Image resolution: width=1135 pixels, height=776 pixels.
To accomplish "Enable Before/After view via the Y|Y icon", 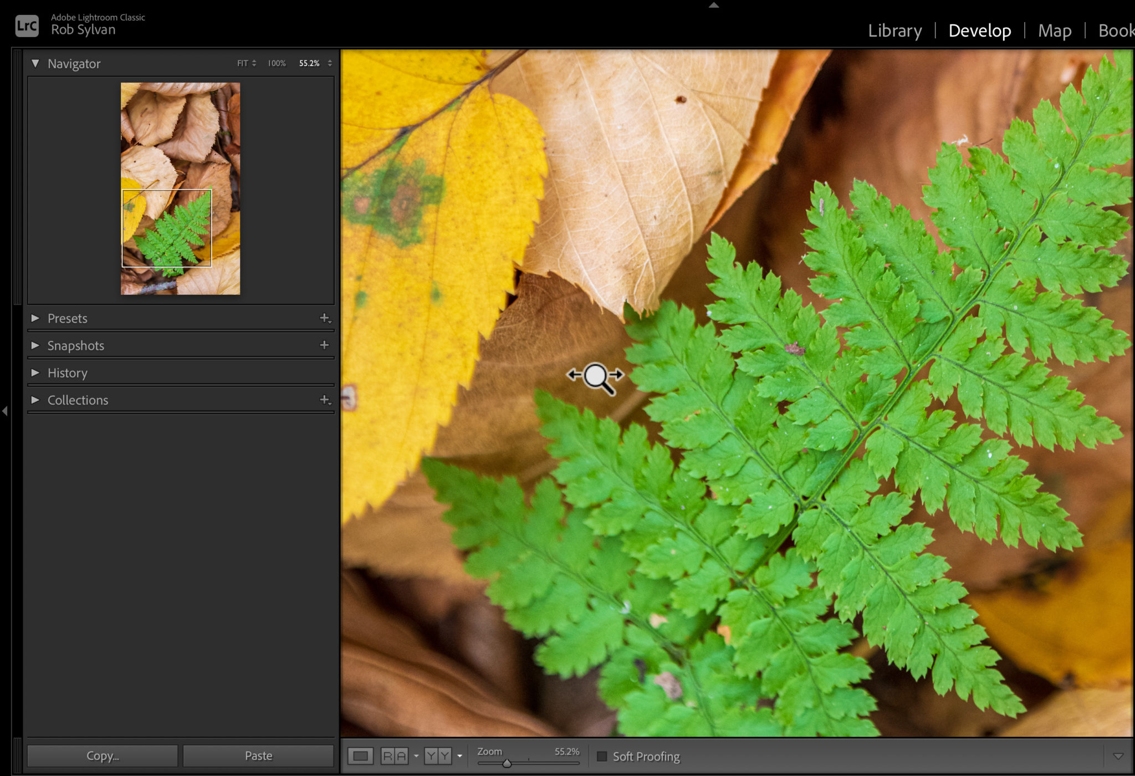I will coord(437,755).
